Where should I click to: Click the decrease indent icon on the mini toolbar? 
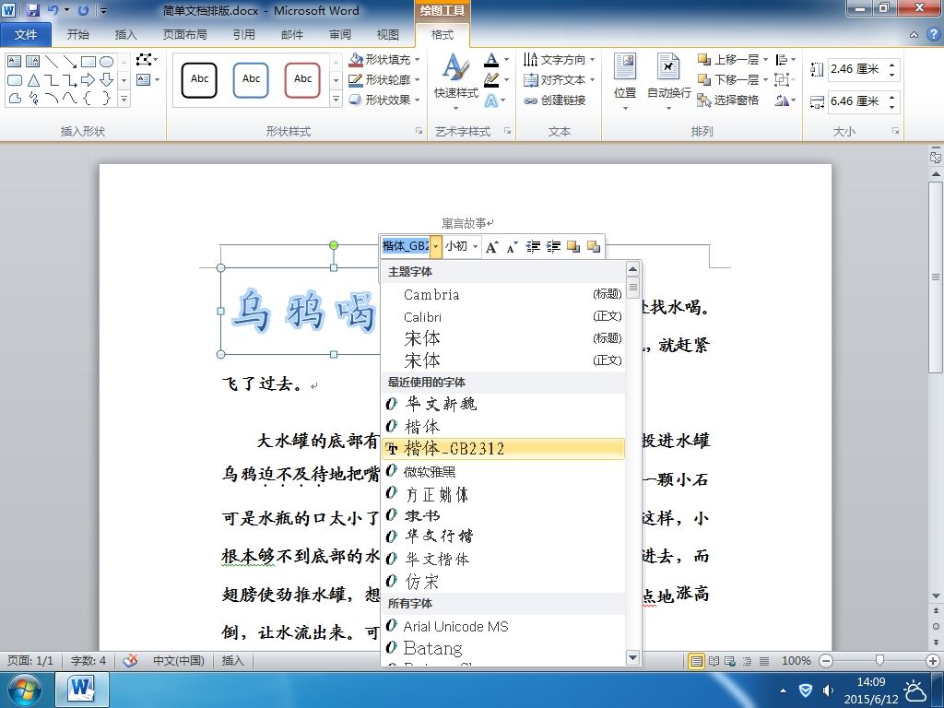(x=533, y=247)
